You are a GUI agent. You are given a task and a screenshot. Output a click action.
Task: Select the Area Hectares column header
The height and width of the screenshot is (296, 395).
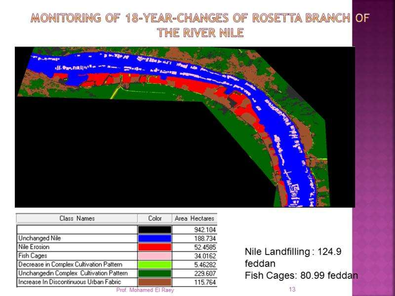[195, 219]
